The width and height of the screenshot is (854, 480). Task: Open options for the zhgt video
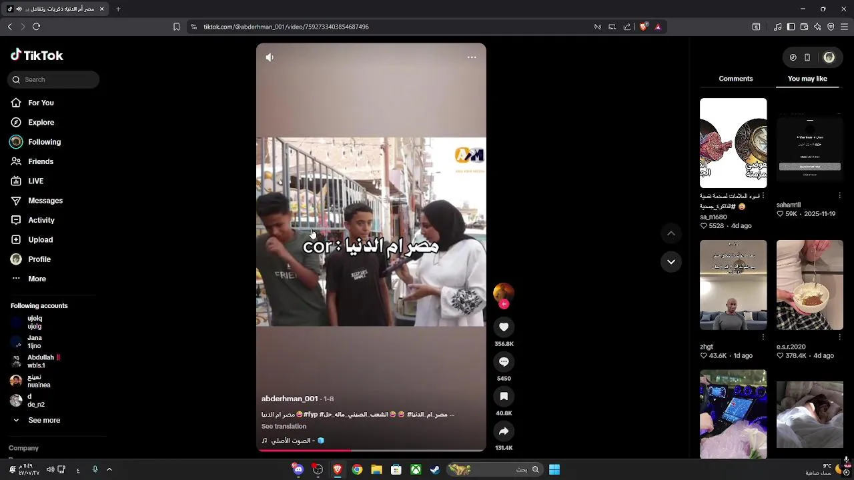click(763, 337)
